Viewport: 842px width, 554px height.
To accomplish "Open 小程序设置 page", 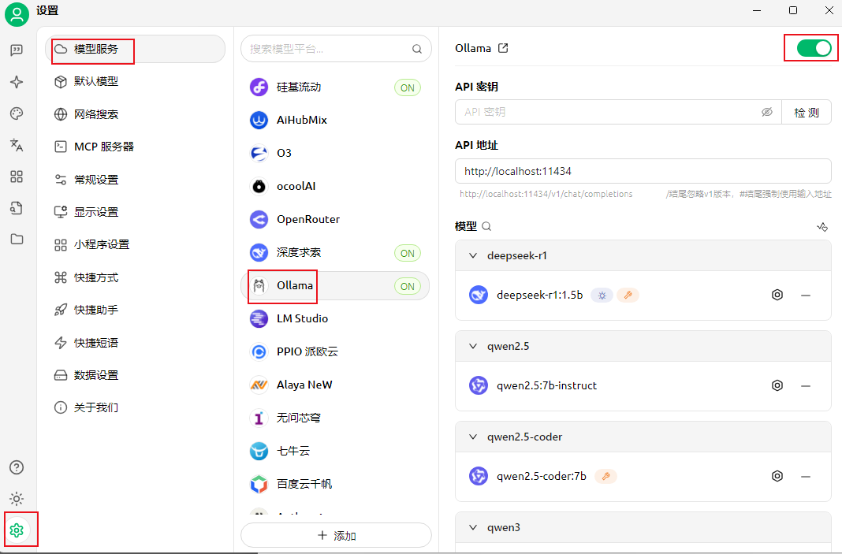I will pyautogui.click(x=135, y=245).
